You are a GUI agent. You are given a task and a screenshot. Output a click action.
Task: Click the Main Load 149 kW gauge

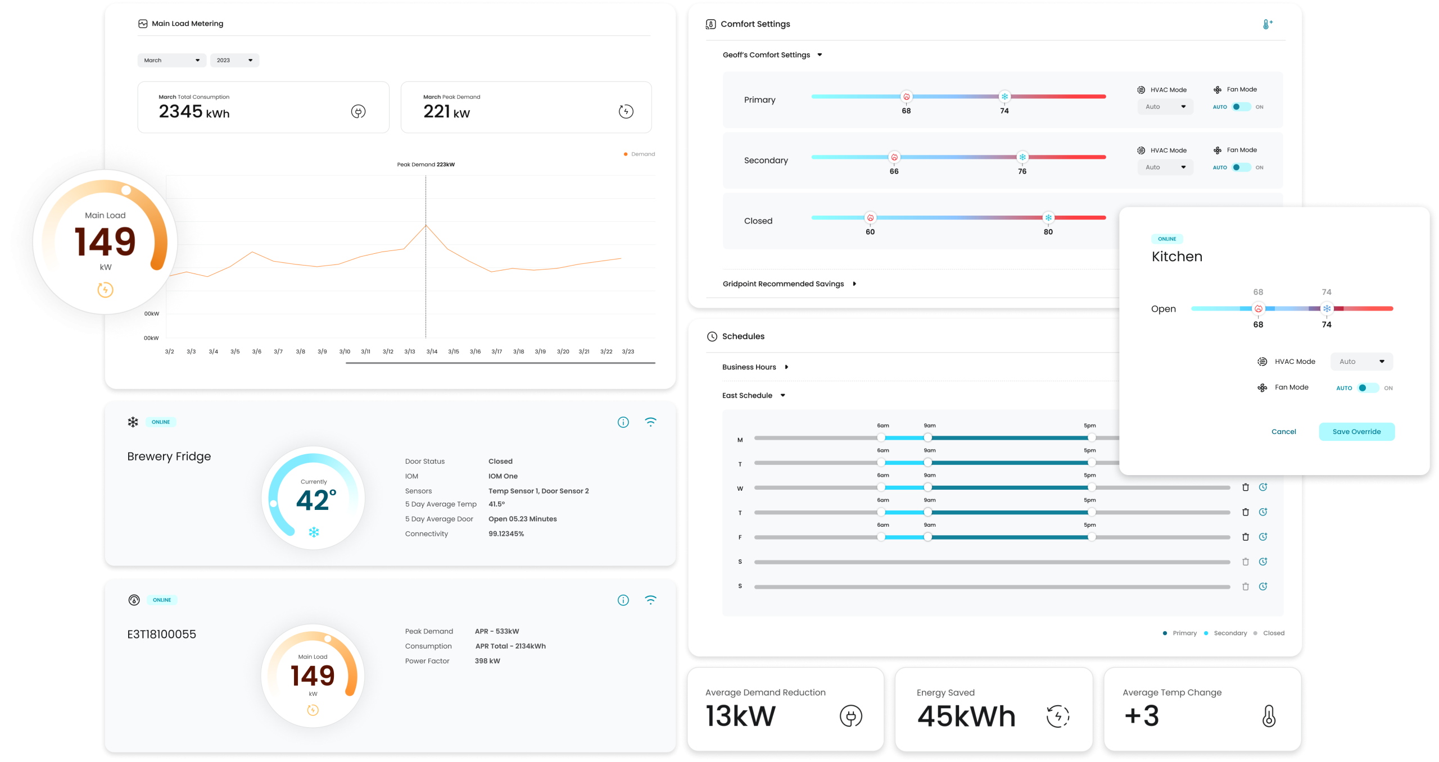(x=105, y=243)
